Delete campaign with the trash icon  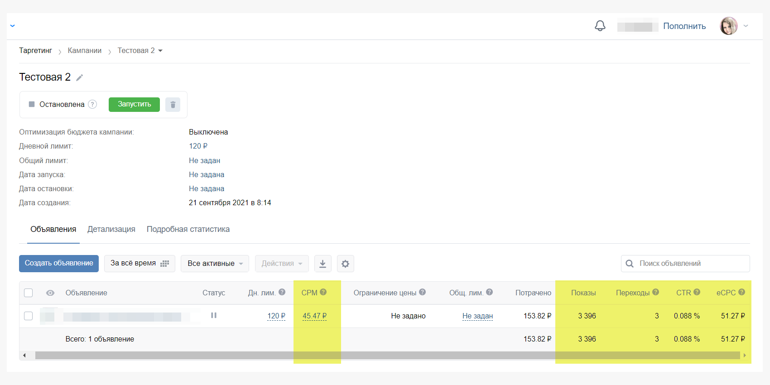[173, 105]
